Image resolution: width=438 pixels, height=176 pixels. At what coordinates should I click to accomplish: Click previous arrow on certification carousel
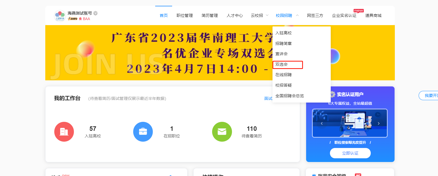(322, 123)
